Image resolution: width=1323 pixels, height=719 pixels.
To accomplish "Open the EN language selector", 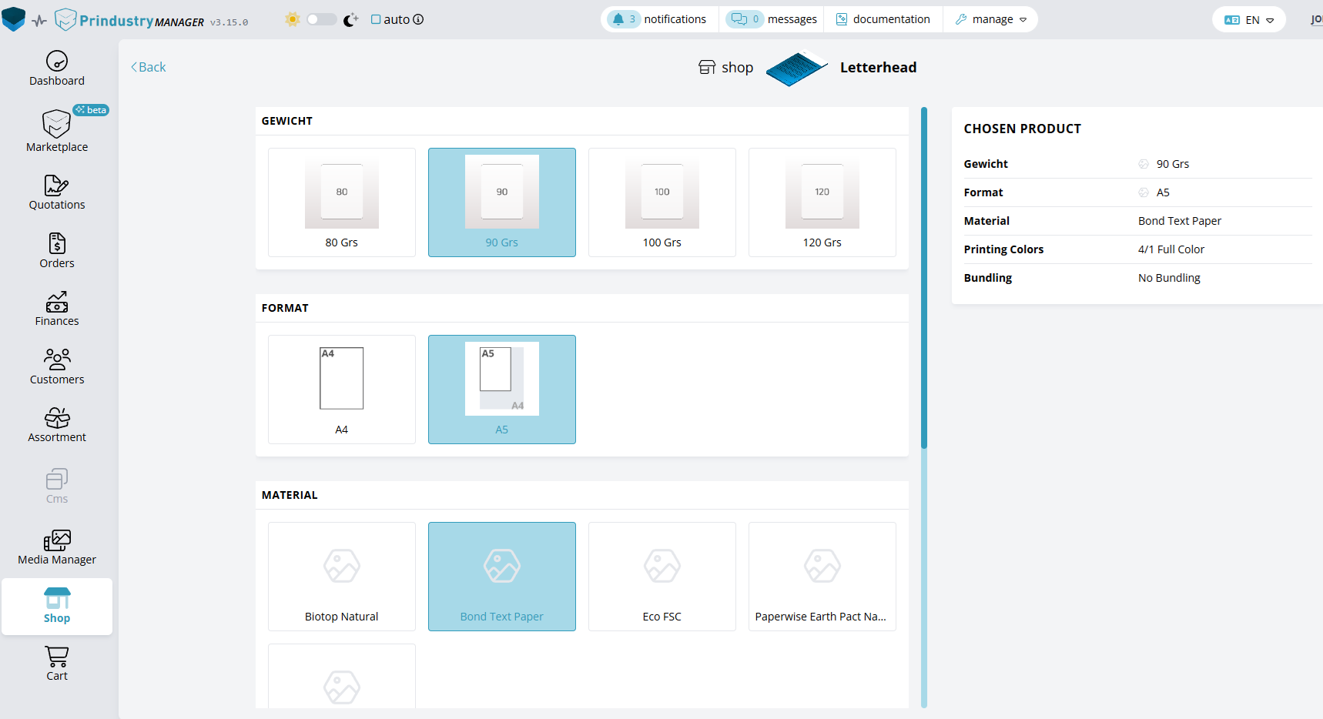I will (x=1248, y=20).
